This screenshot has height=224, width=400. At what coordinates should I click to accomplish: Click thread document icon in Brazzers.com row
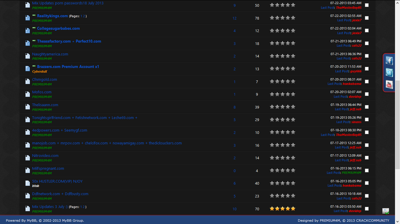[28, 69]
